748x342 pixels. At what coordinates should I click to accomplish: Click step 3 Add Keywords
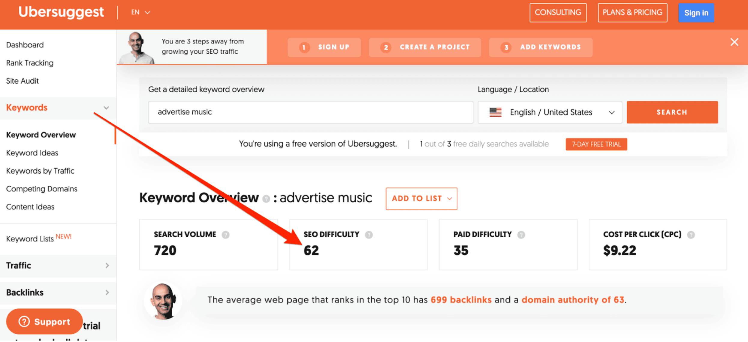coord(541,47)
